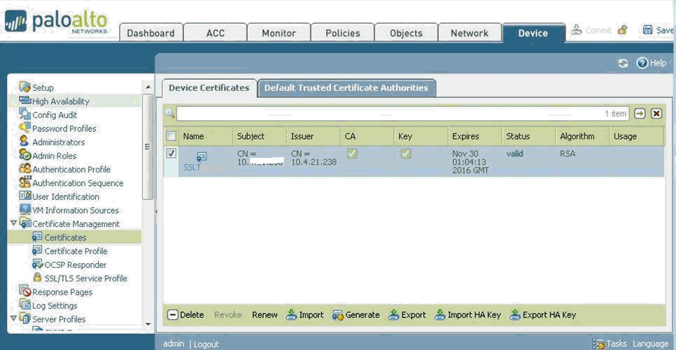Click the Export HA Key icon
This screenshot has height=350, width=676.
pos(515,315)
